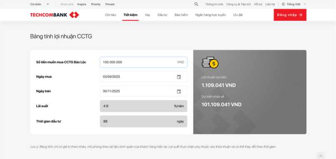Click the scroll-to-top arrow button
336x159 pixels.
(x=321, y=156)
